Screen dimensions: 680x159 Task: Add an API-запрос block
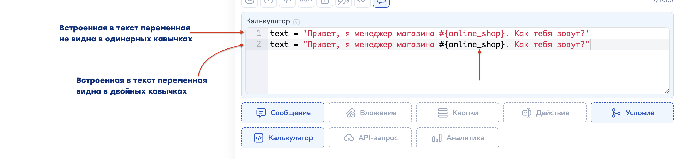click(x=370, y=138)
